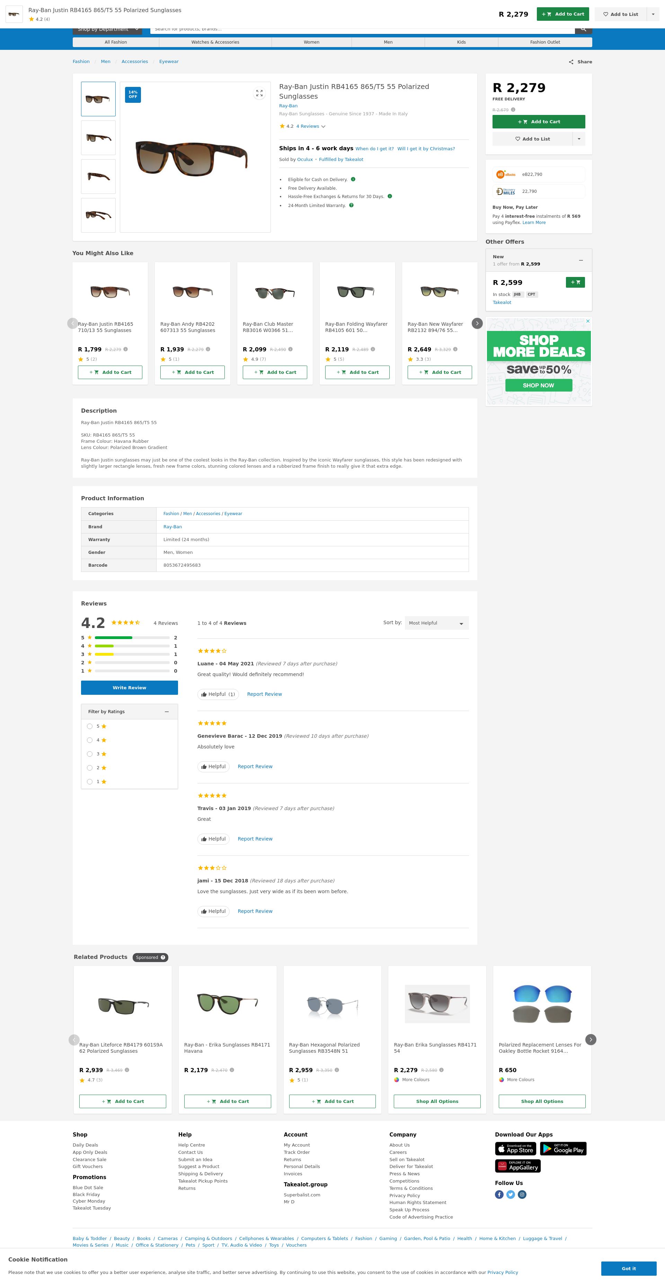Viewport: 665px width, 1284px height.
Task: Click Will I get it by Christmas link
Action: coord(426,149)
